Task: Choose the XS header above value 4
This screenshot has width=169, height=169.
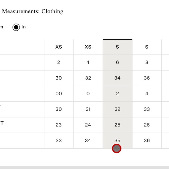Action: (88, 47)
